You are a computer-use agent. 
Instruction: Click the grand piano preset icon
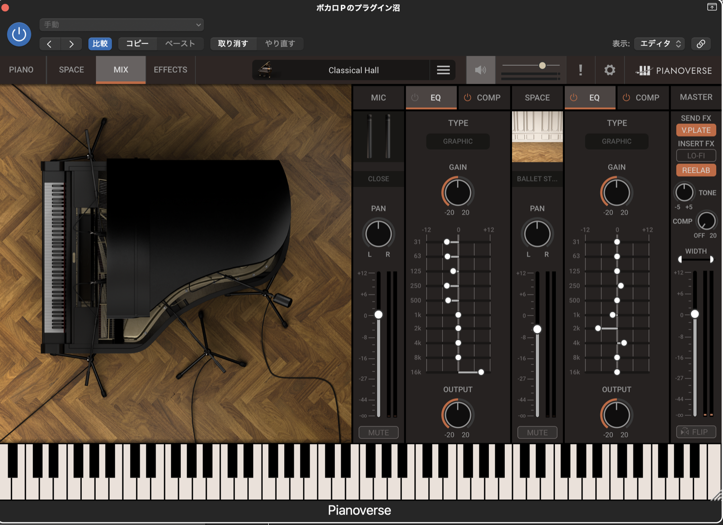[x=265, y=70]
